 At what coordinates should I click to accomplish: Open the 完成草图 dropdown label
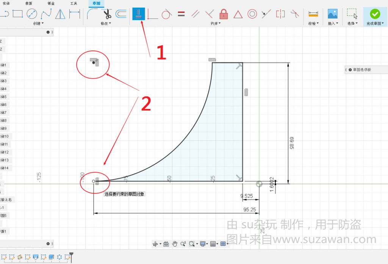tap(375, 23)
